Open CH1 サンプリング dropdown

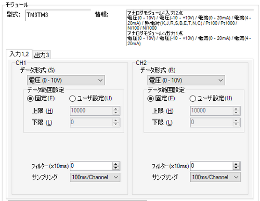tap(95, 177)
